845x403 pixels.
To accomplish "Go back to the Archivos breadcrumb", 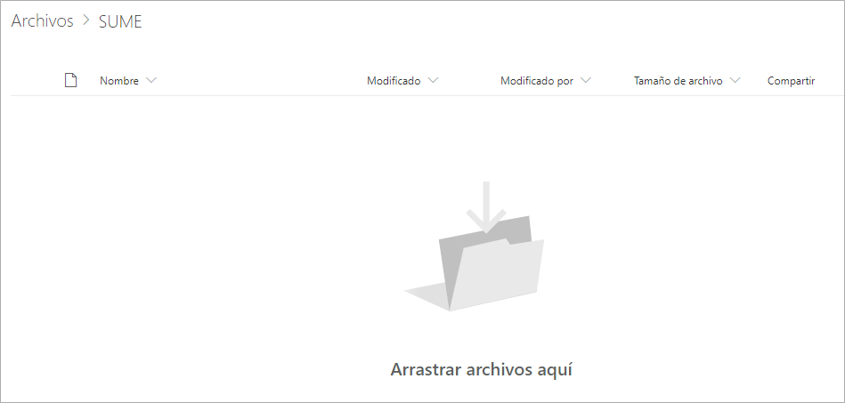I will (x=42, y=21).
